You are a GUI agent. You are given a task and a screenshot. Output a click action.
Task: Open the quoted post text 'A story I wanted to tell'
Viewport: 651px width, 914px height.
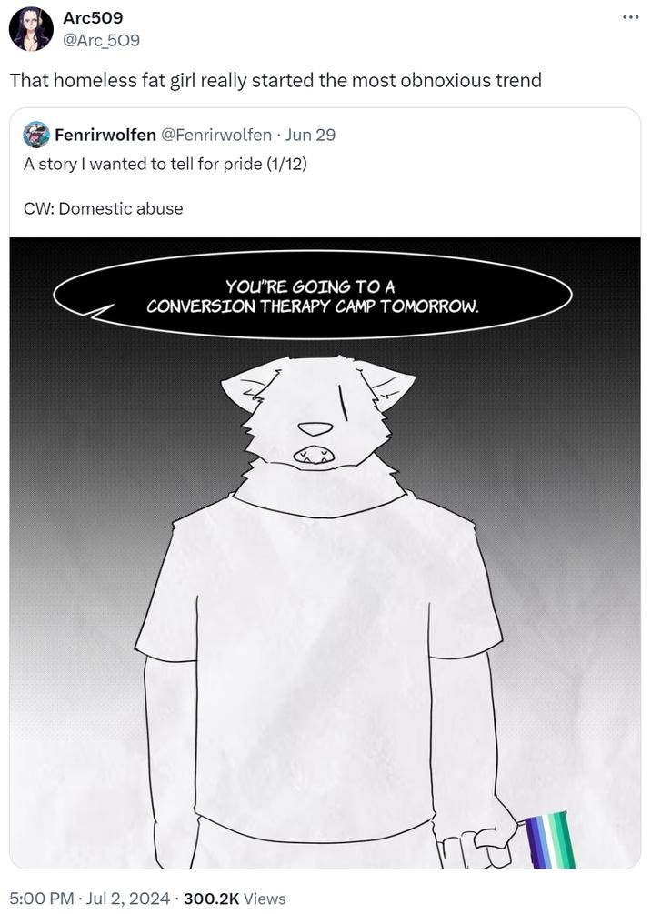pyautogui.click(x=165, y=164)
